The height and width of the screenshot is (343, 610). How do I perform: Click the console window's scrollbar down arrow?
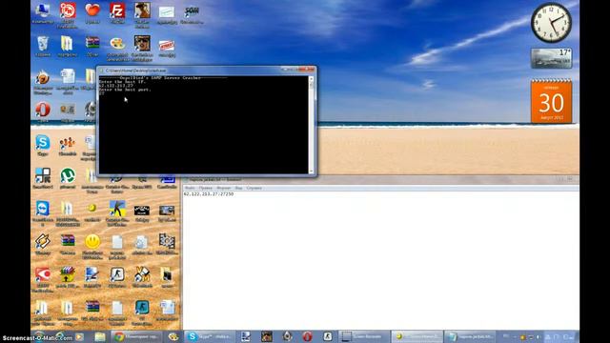pyautogui.click(x=311, y=171)
